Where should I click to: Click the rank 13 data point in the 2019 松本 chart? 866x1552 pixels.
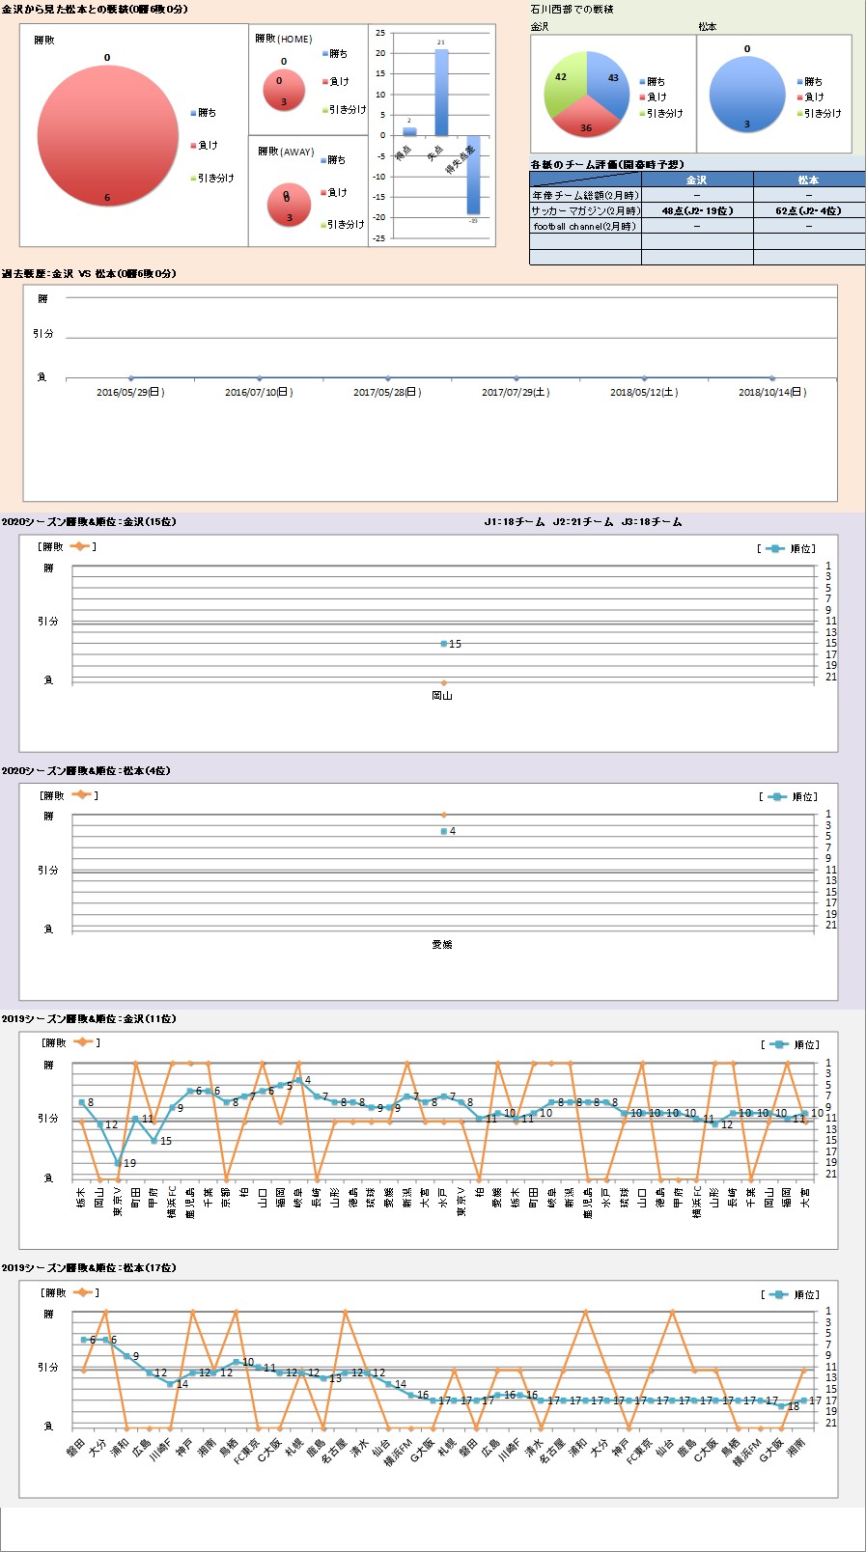(x=323, y=1378)
